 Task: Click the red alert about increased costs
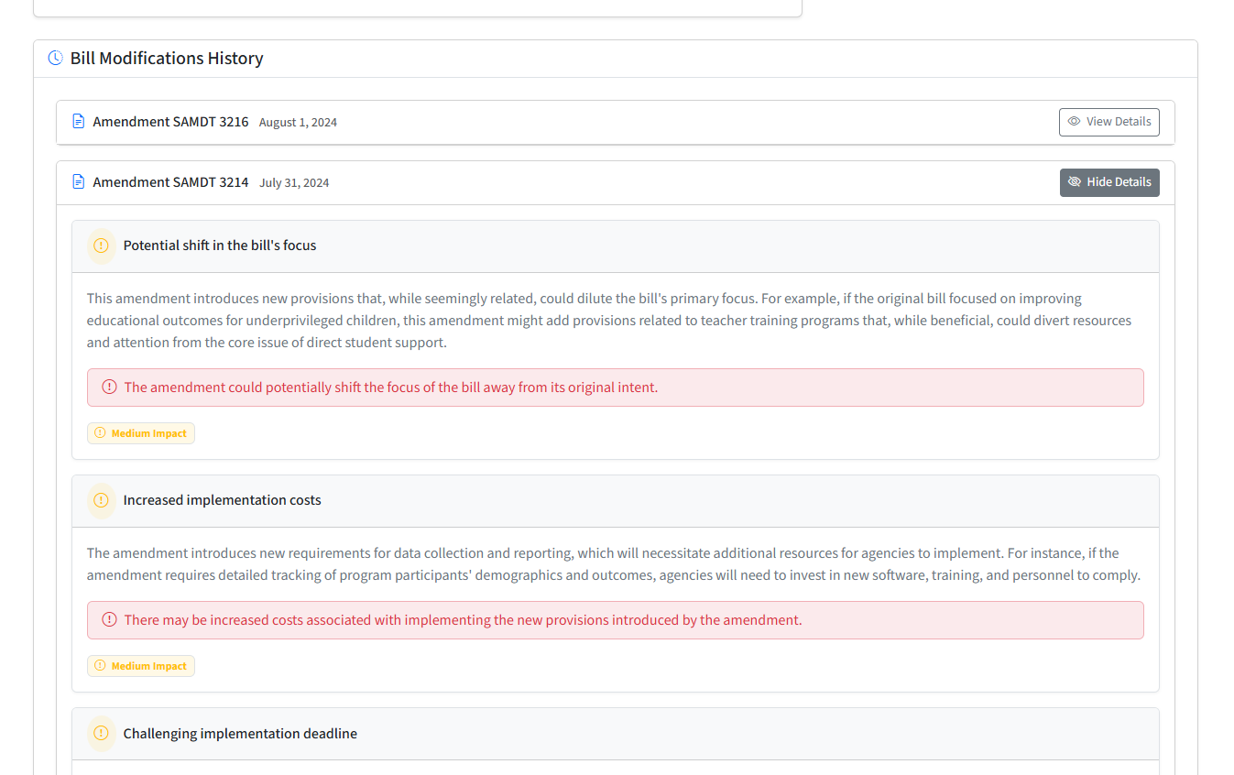click(616, 620)
